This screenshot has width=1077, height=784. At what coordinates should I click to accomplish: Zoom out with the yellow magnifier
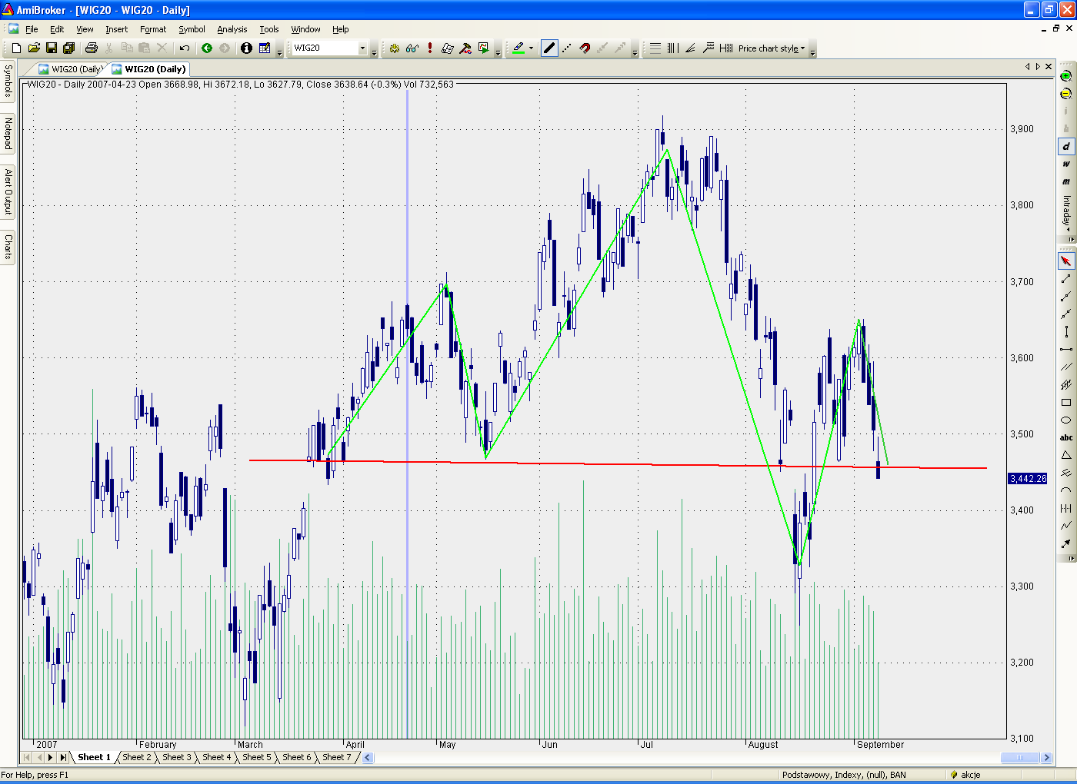coord(1066,94)
